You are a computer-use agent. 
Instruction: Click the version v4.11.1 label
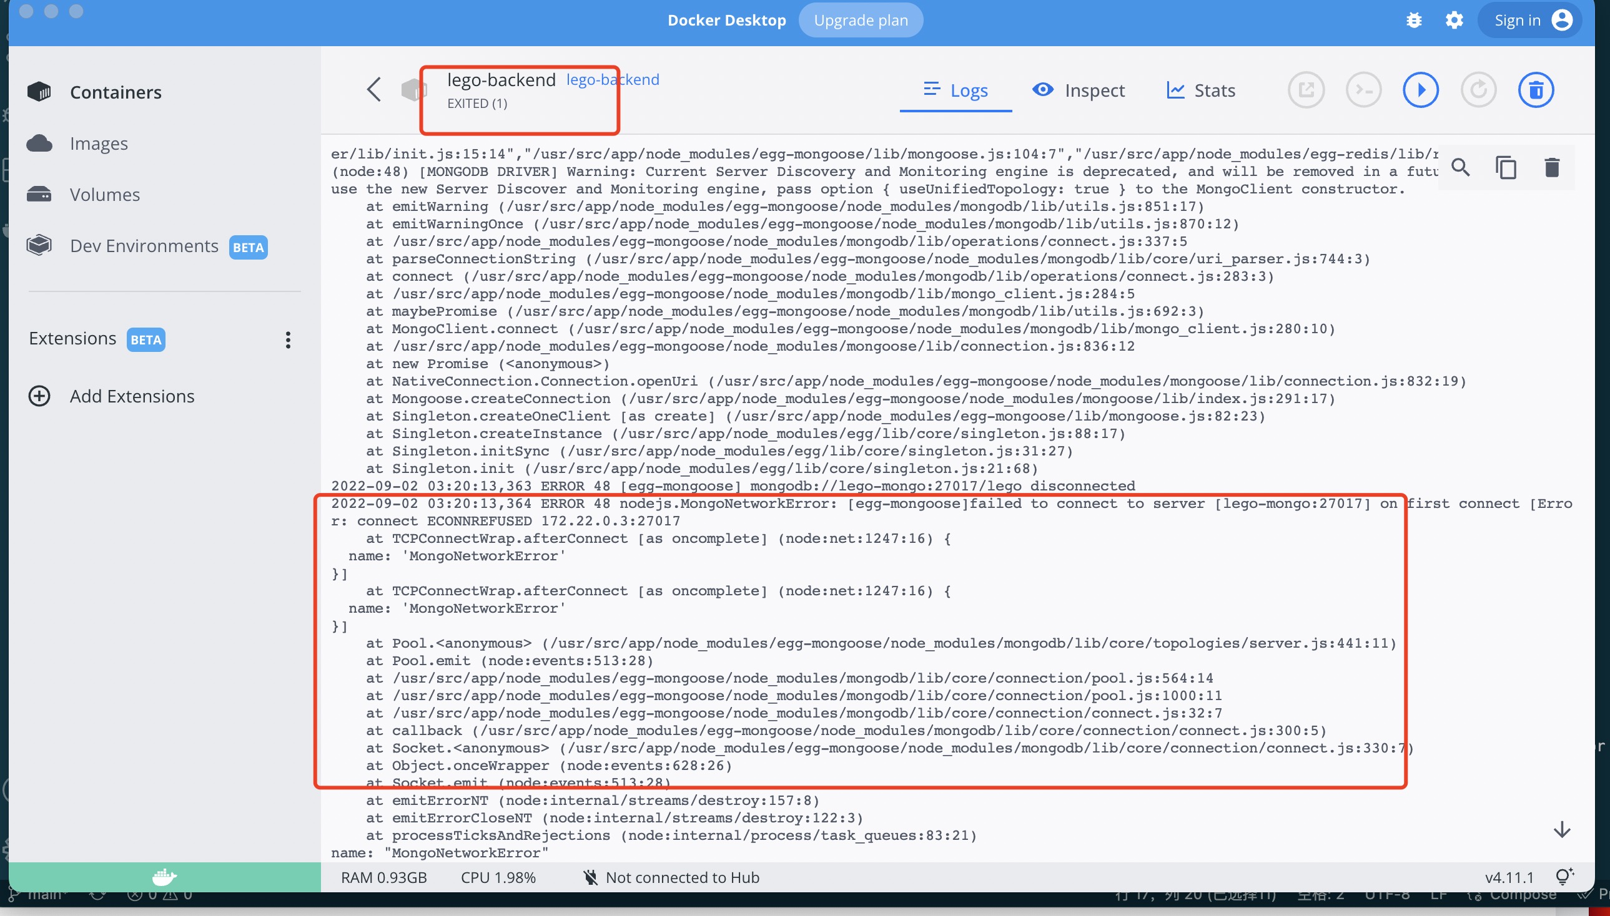click(1509, 877)
